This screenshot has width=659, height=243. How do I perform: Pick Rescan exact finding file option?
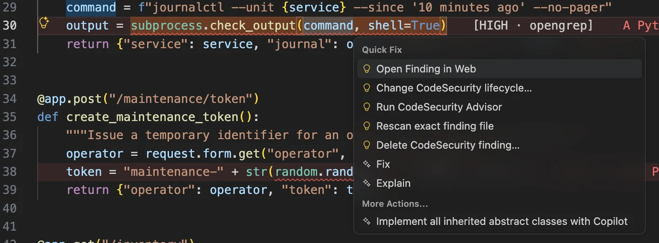click(x=499, y=126)
